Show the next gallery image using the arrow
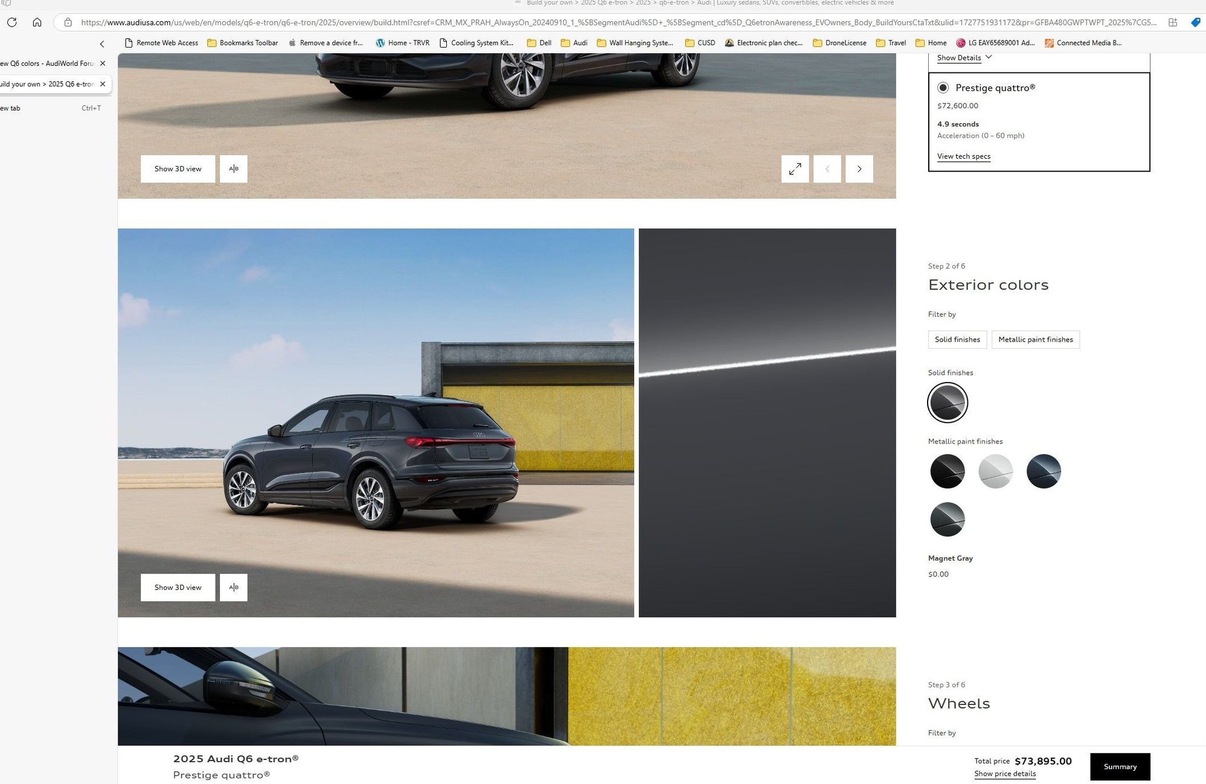This screenshot has height=784, width=1206. tap(859, 169)
